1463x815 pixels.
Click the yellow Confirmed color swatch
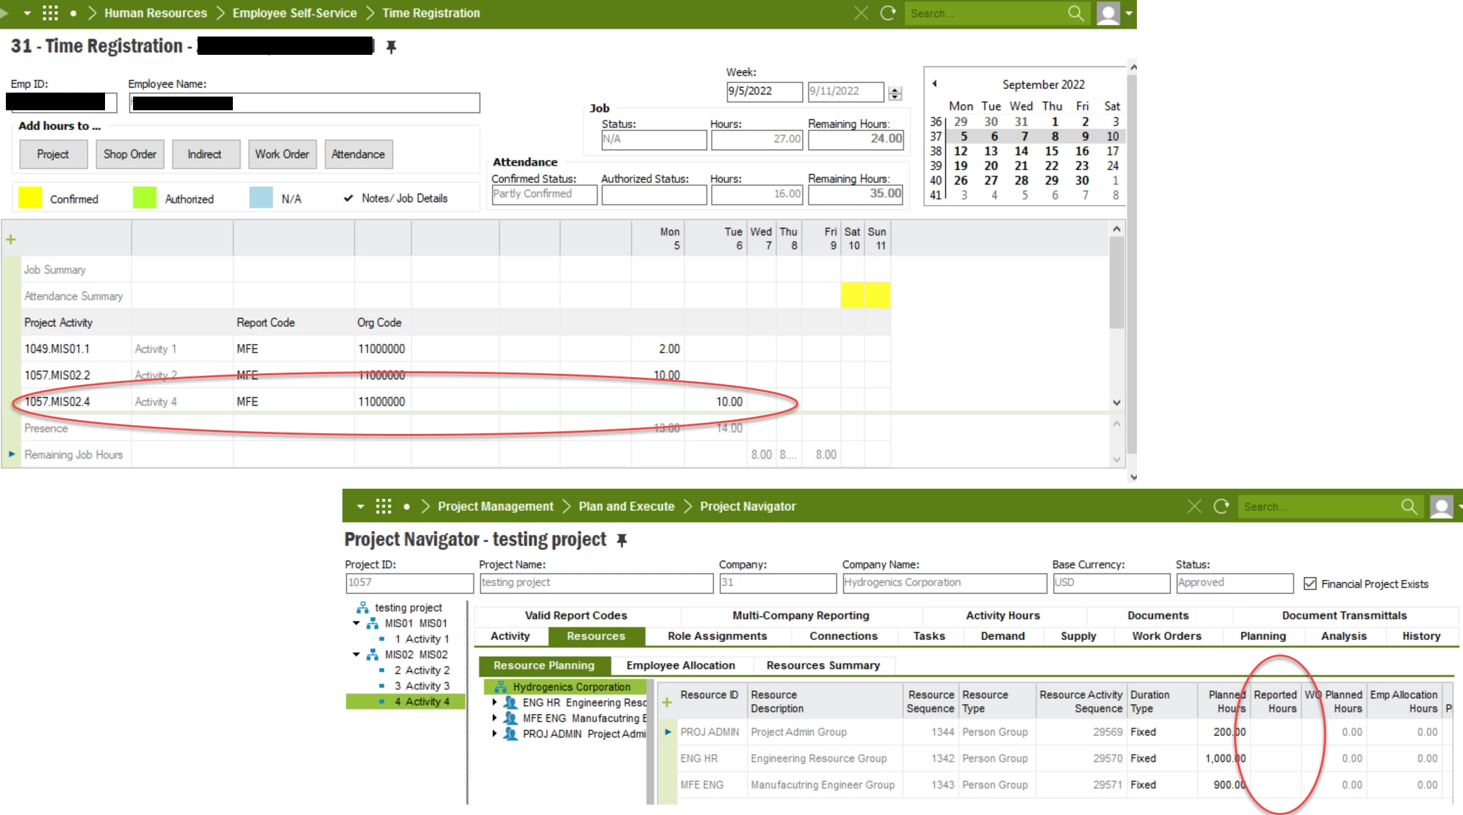tap(30, 198)
